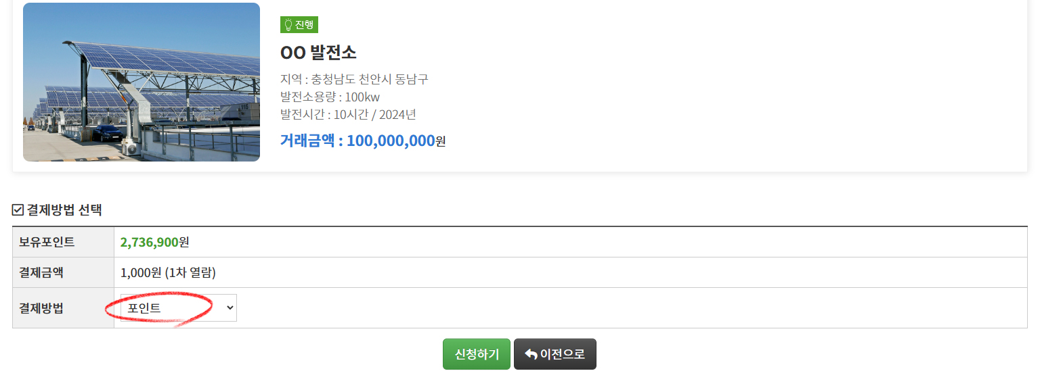Click the 보유포인트 row label
The width and height of the screenshot is (1042, 371).
click(47, 242)
